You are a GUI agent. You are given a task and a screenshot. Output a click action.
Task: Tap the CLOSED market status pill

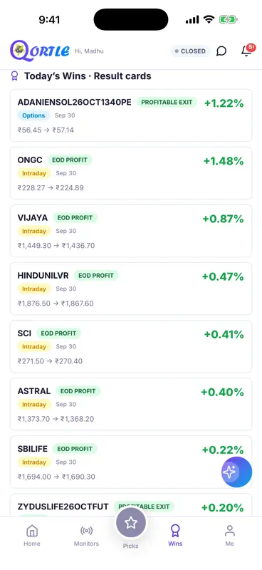[190, 51]
